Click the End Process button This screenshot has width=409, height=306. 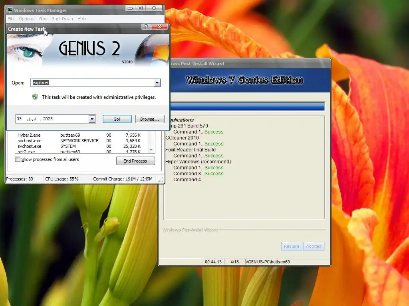(135, 161)
